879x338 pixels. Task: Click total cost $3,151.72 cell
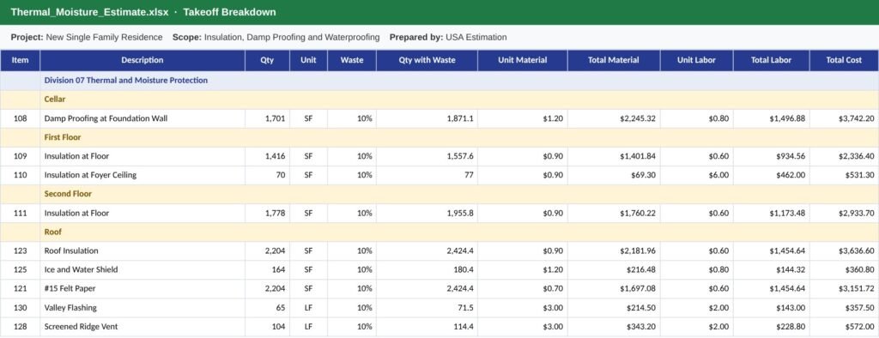[x=845, y=289]
